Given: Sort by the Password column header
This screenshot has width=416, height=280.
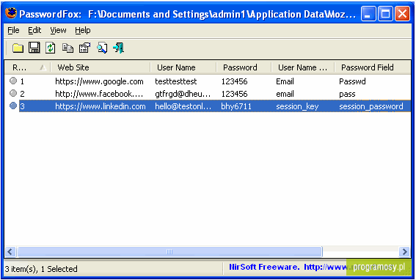Looking at the screenshot, I should click(244, 67).
